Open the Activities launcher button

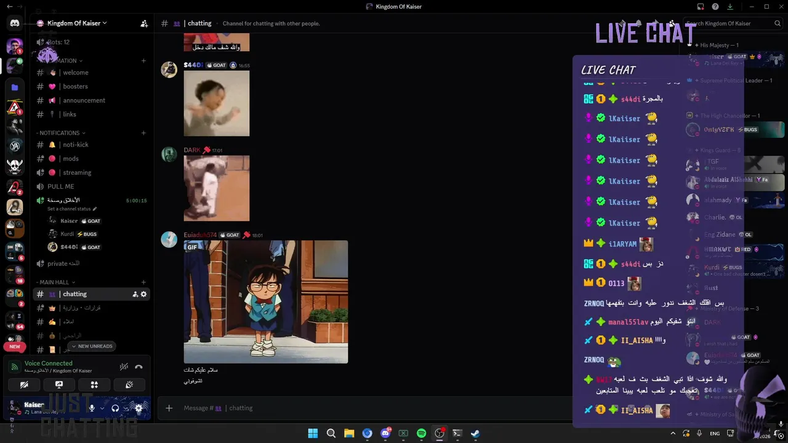(94, 385)
